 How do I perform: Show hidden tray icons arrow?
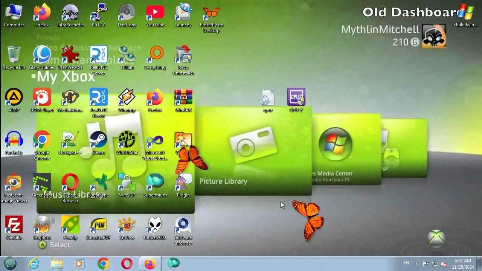point(416,264)
